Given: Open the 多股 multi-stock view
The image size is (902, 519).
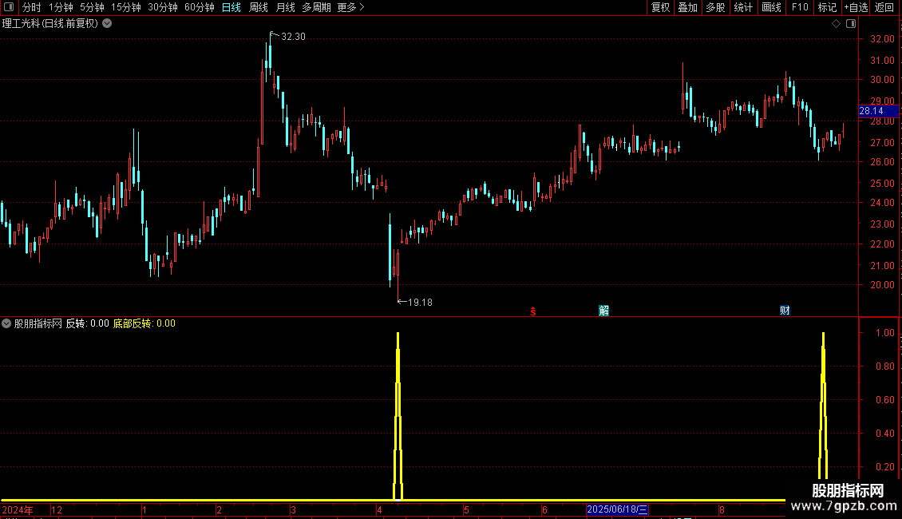Looking at the screenshot, I should click(x=715, y=7).
